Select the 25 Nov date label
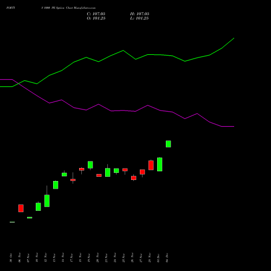This screenshot has height=271, width=271. 124,257
